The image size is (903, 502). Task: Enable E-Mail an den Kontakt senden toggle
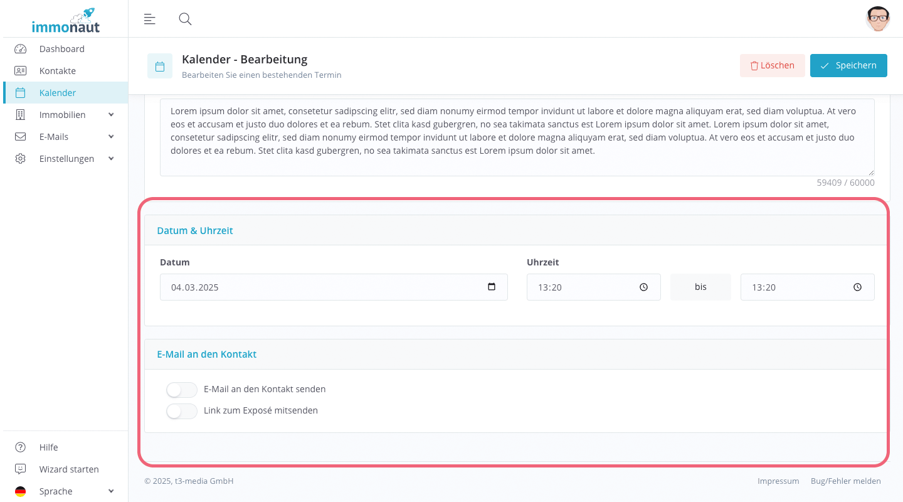point(182,390)
